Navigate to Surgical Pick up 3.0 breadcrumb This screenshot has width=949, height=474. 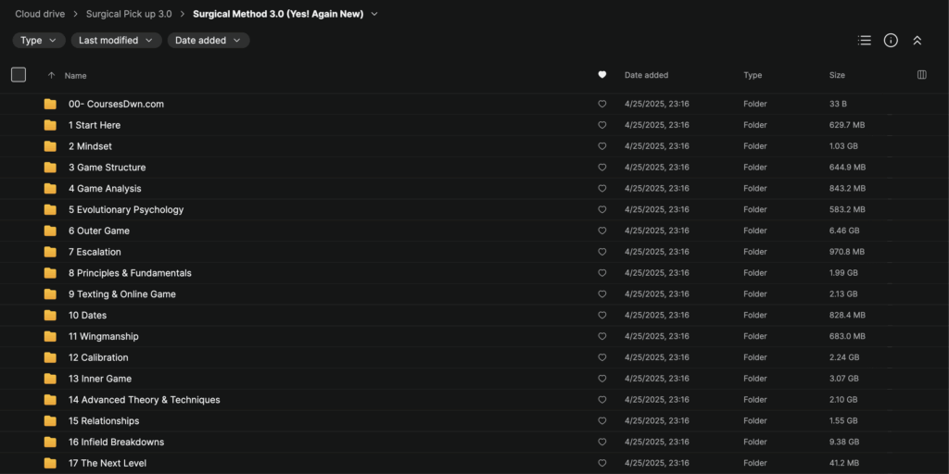click(x=129, y=14)
